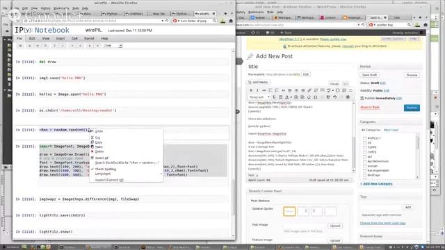Choose Paste from context menu
Viewport: 445px width, 250px height.
click(x=127, y=147)
